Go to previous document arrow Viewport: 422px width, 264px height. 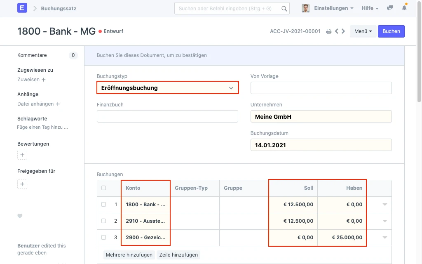click(337, 31)
